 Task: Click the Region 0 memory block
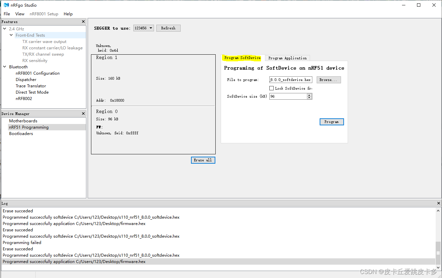(x=153, y=130)
